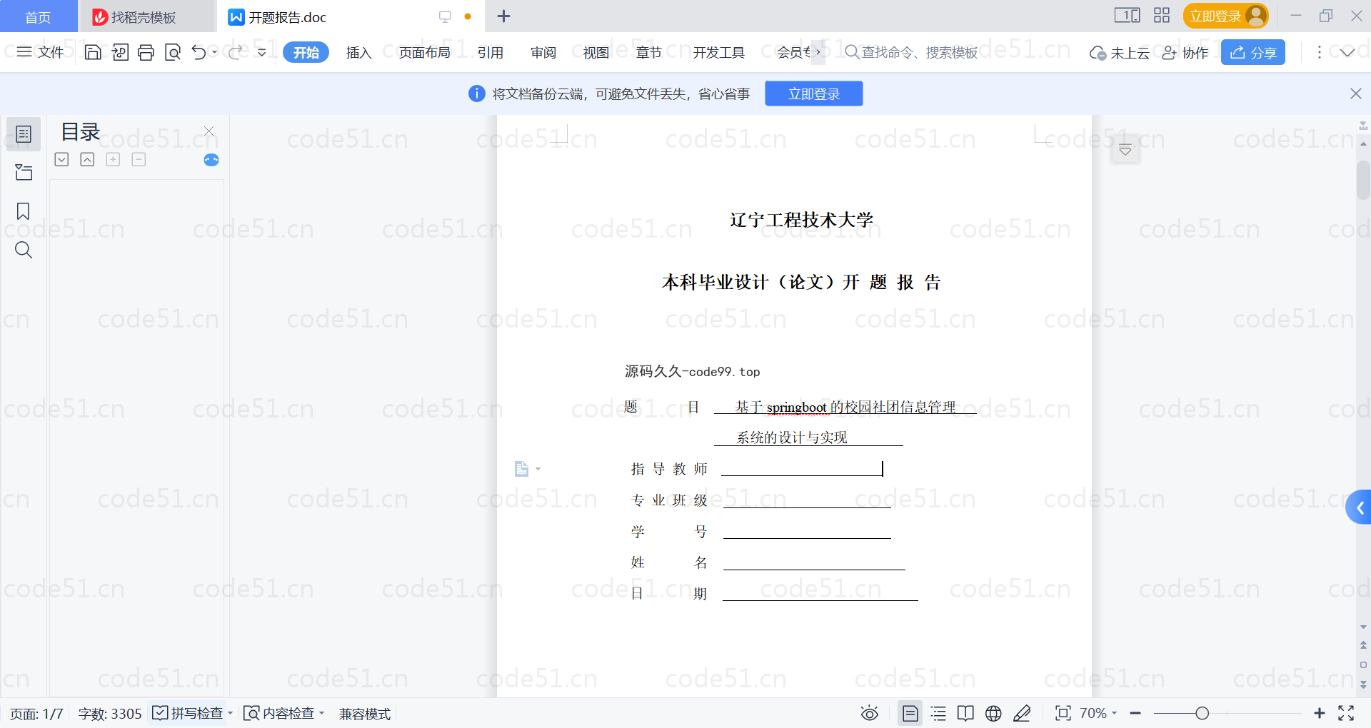Switch to page view mode
The width and height of the screenshot is (1371, 728).
[910, 713]
